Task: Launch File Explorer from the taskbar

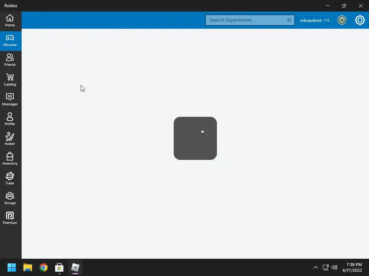Action: [x=27, y=267]
